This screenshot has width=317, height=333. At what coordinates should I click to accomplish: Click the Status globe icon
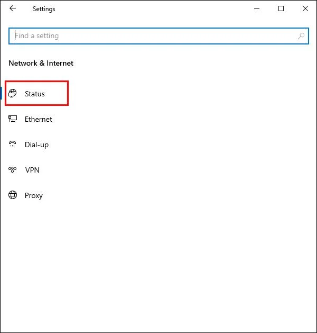click(13, 94)
